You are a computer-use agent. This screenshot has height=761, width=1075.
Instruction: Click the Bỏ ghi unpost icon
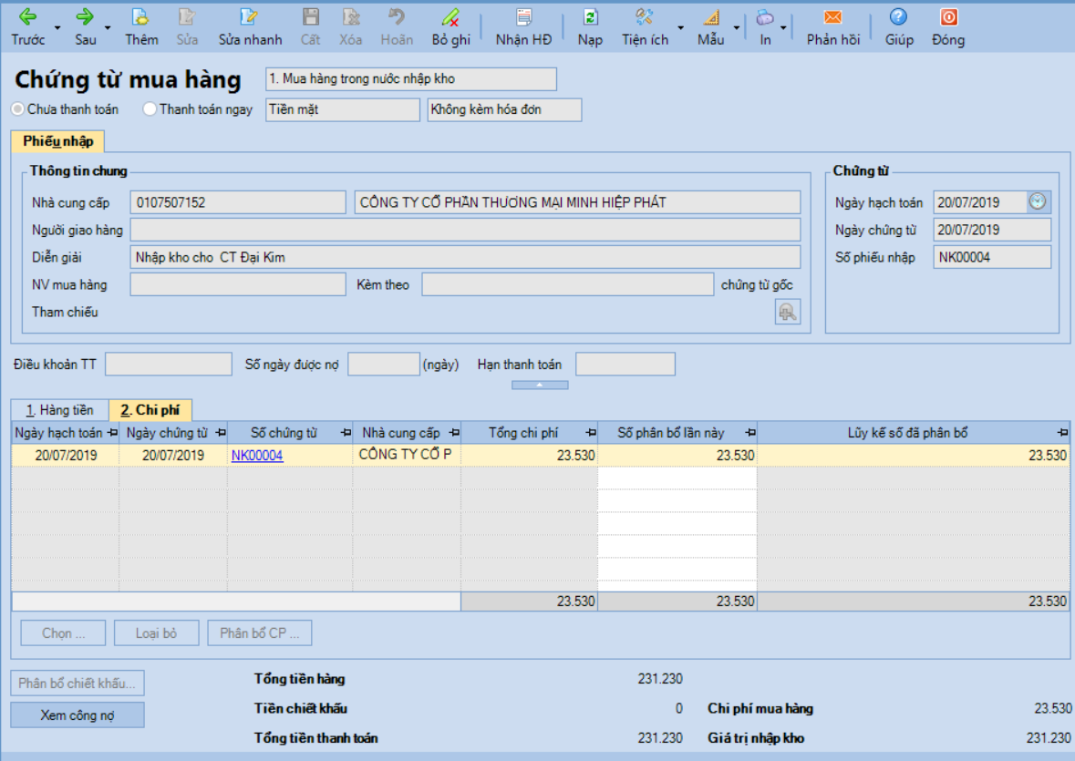(450, 17)
